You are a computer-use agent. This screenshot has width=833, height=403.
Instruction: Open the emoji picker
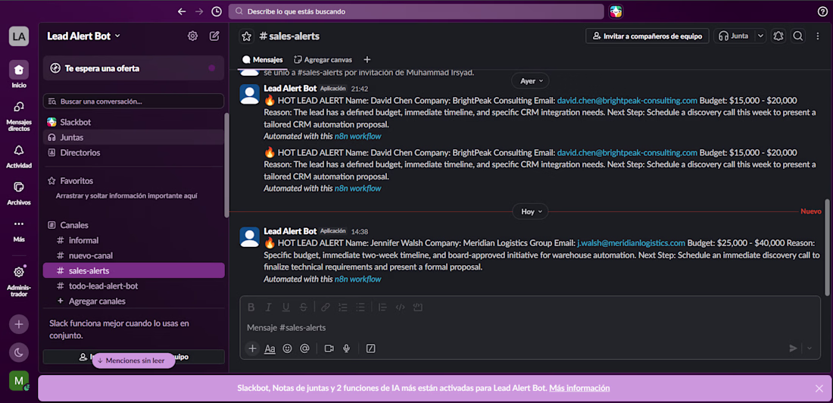pyautogui.click(x=288, y=348)
